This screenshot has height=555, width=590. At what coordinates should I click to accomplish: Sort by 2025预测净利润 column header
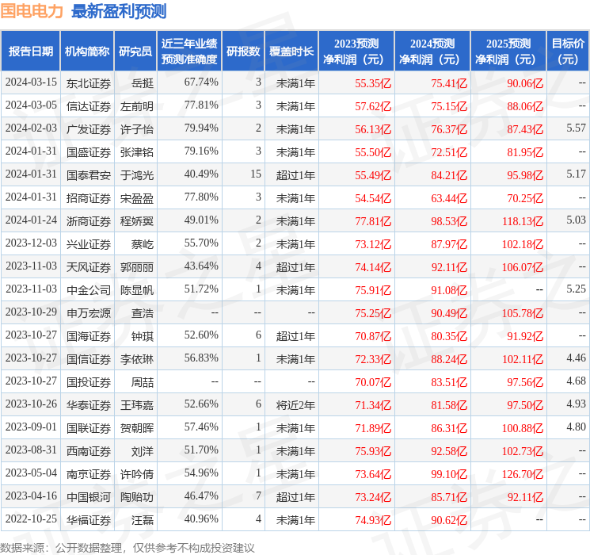(508, 52)
